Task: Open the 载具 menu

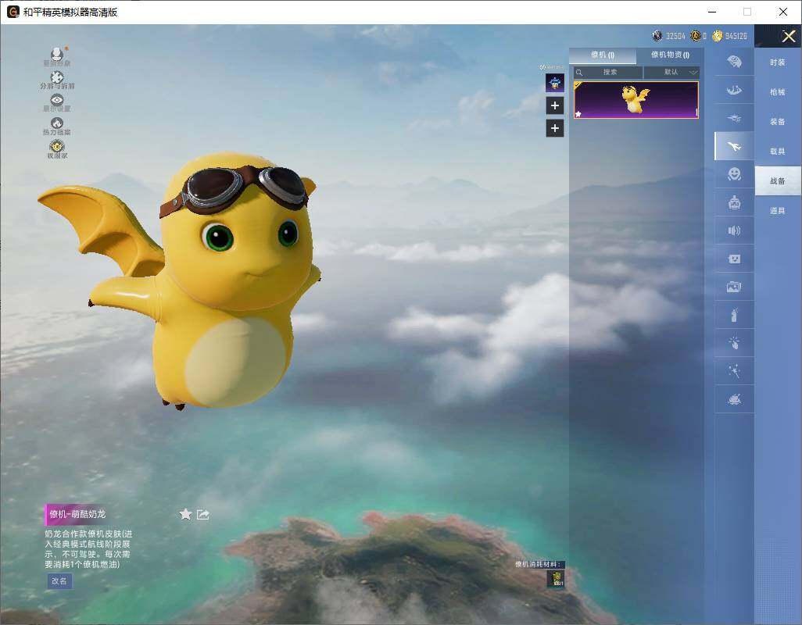Action: coord(778,152)
